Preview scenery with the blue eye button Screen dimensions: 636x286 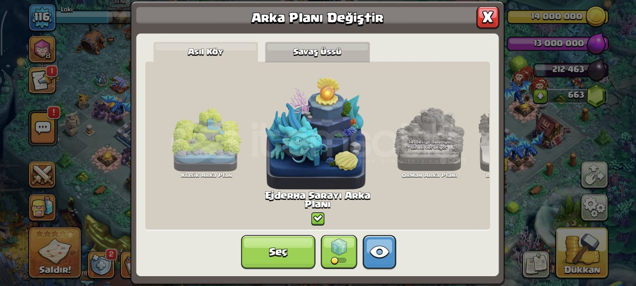(379, 252)
